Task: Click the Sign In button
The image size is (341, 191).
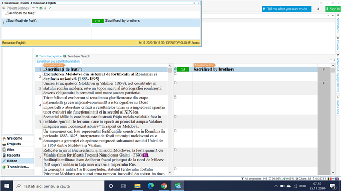Action: tap(332, 9)
